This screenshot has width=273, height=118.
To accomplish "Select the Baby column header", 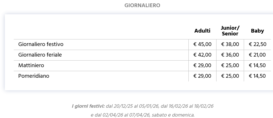I will (257, 31).
